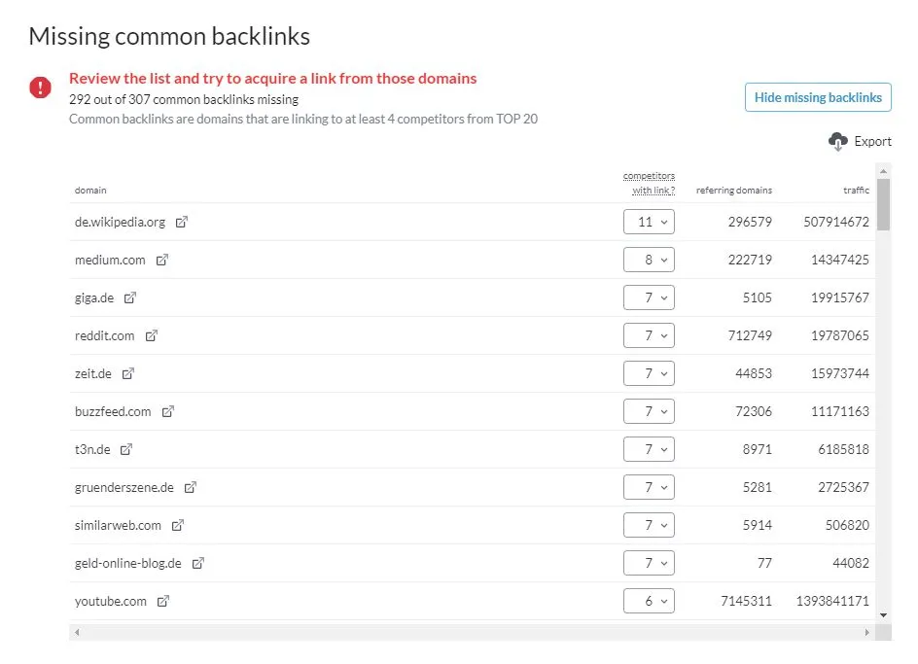
Task: Open t3n.de with the external link icon
Action: tap(127, 449)
